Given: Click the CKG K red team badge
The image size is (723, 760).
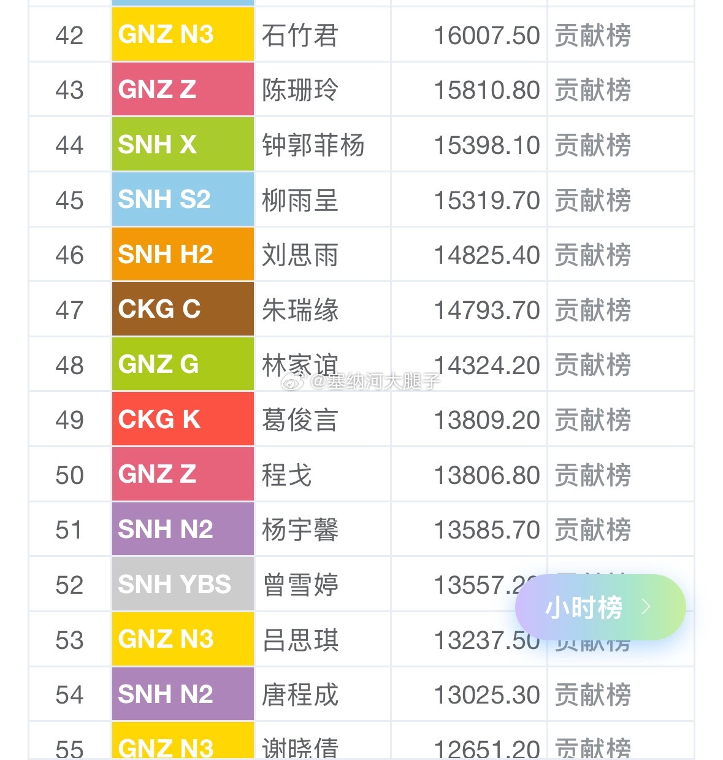Looking at the screenshot, I should pyautogui.click(x=183, y=420).
